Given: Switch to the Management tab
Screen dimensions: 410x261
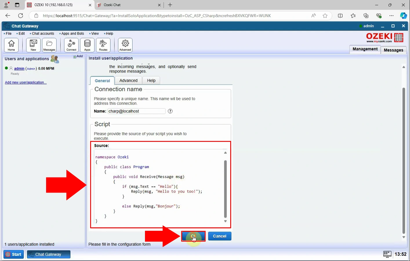Looking at the screenshot, I should [365, 49].
